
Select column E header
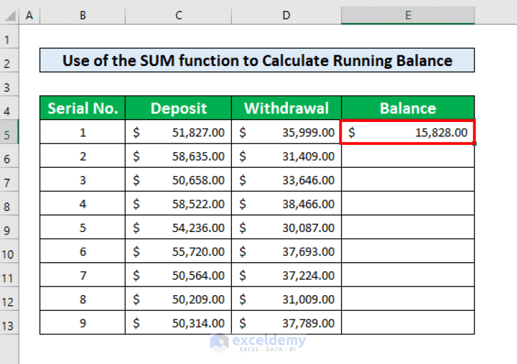pos(408,15)
